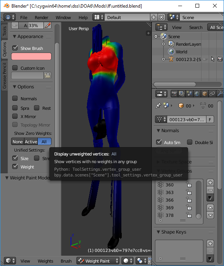The image size is (224, 266).
Task: Expand the RenderLayers tree item
Action: pyautogui.click(x=164, y=44)
